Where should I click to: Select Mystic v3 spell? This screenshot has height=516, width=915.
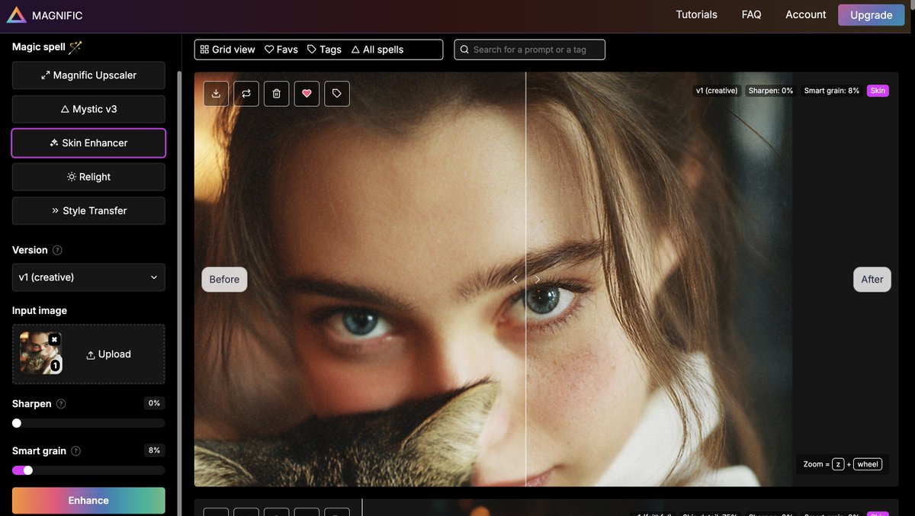tap(88, 109)
